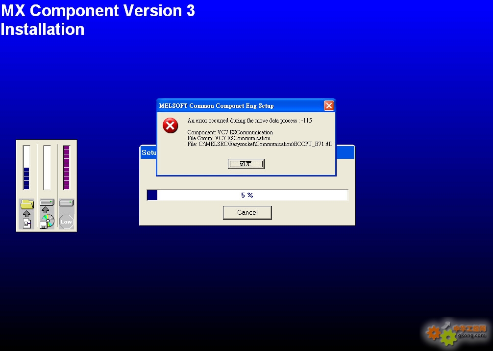Click the drive icon above the Low sign

pos(66,202)
